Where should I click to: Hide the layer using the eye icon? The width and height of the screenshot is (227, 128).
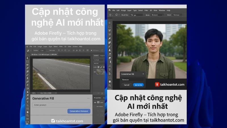pos(95,72)
